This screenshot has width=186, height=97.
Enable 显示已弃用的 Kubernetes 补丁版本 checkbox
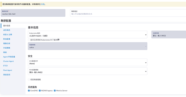(x=29, y=40)
